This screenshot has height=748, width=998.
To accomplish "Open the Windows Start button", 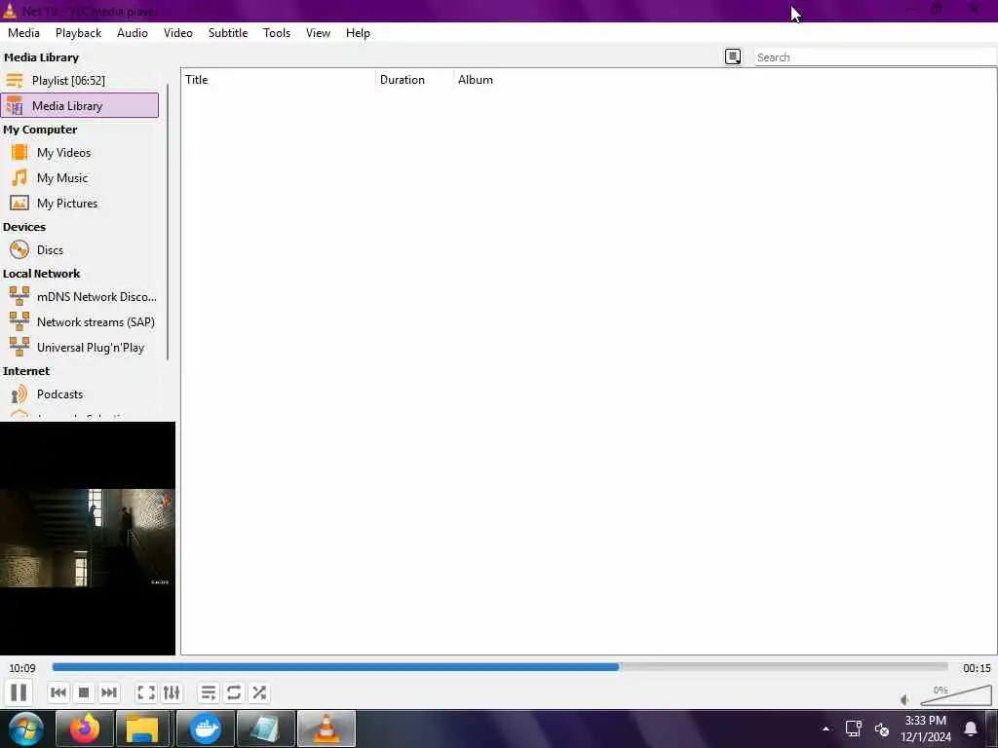I will tap(26, 729).
